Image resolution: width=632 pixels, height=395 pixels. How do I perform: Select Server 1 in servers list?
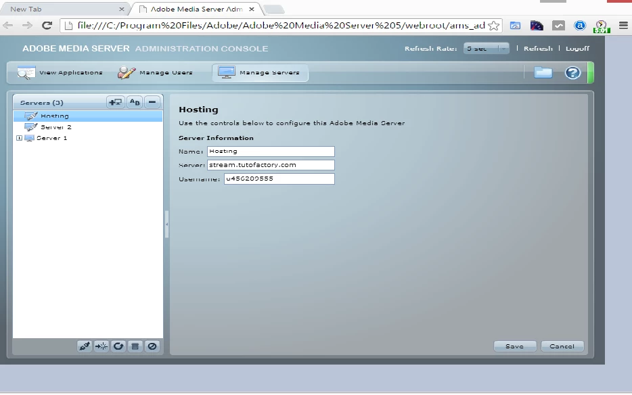pos(88,138)
